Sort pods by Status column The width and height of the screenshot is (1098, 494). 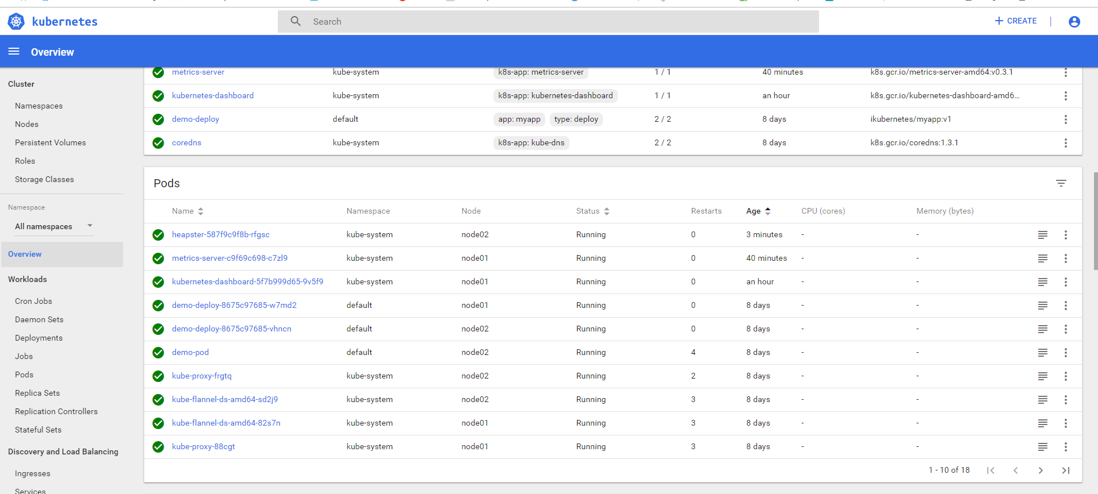(592, 211)
